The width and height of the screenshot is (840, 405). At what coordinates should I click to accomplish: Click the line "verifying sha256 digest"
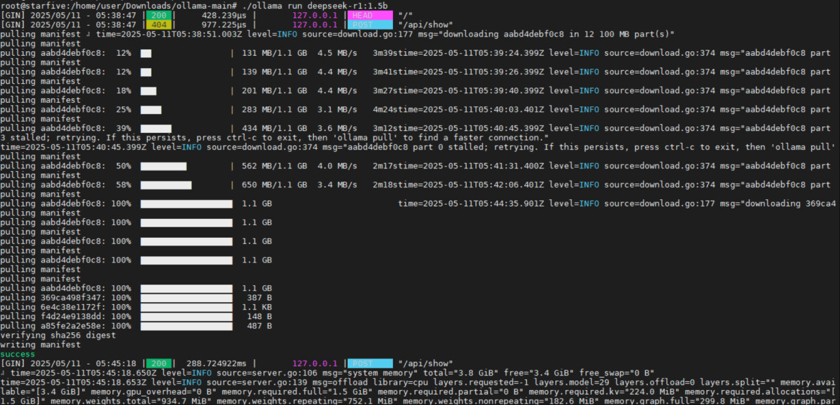click(x=58, y=336)
